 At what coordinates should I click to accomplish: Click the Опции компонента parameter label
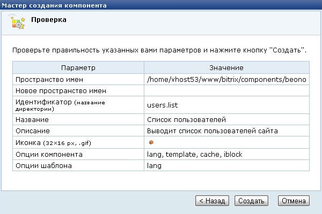point(49,154)
